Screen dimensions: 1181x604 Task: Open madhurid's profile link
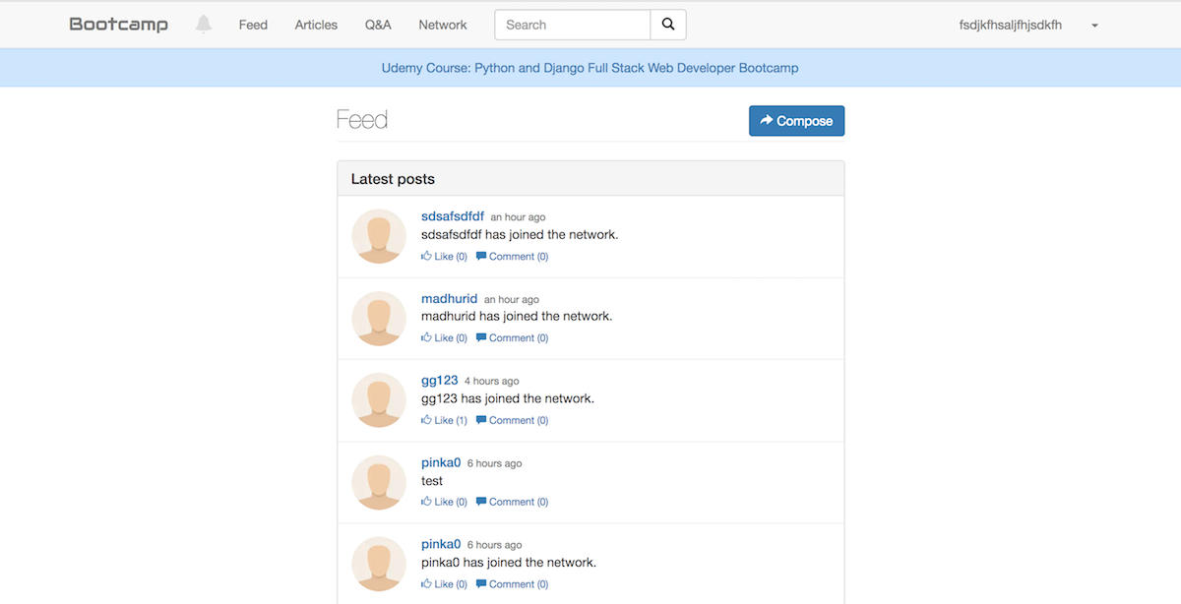449,298
